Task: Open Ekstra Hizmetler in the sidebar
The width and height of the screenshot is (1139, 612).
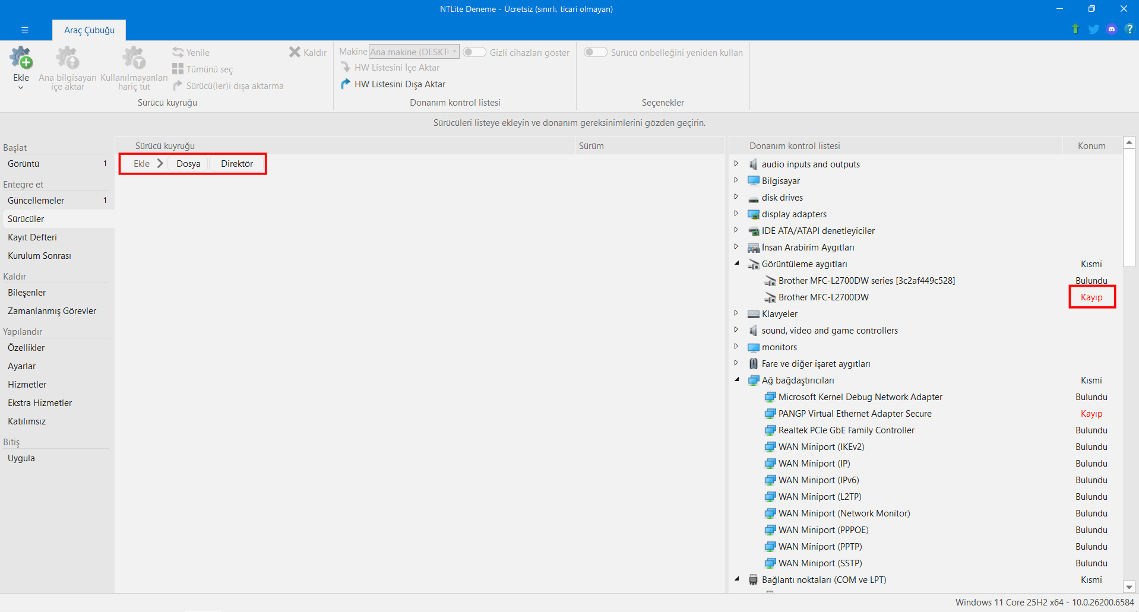Action: [x=57, y=403]
